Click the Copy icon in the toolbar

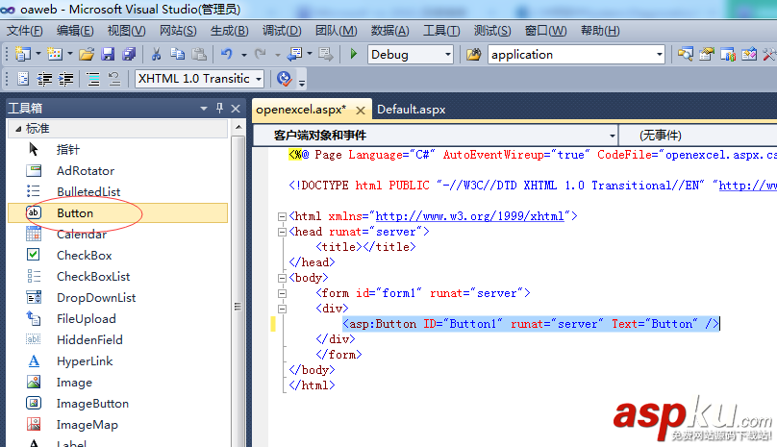pos(177,54)
